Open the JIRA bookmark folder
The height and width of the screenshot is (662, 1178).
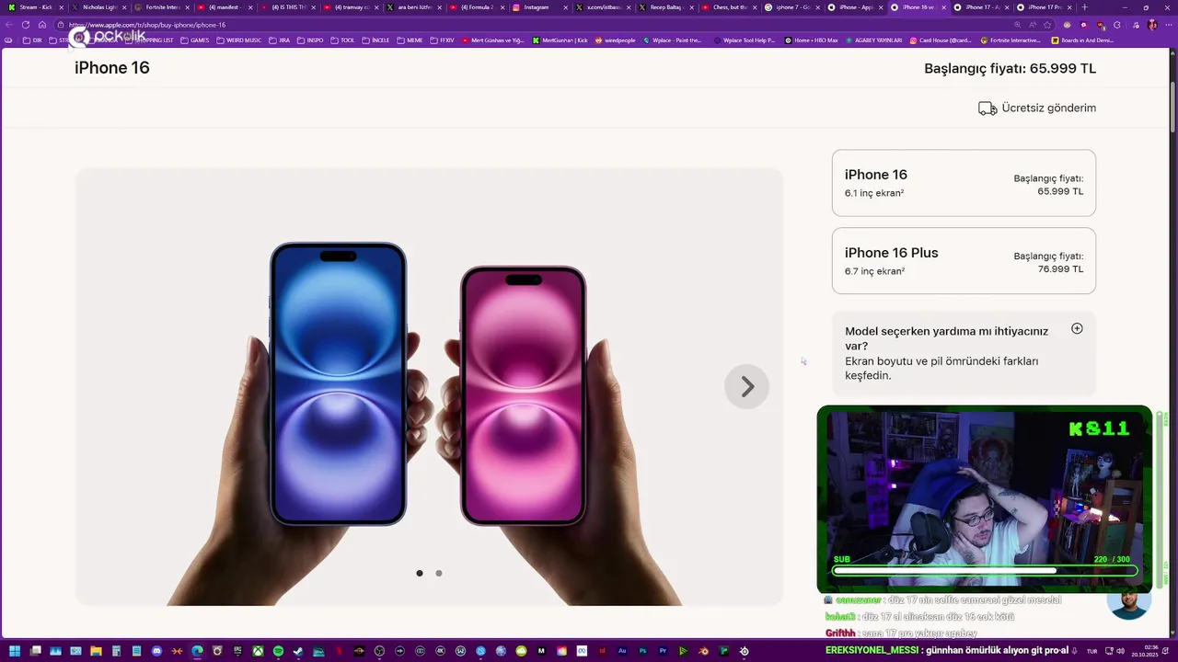[279, 40]
